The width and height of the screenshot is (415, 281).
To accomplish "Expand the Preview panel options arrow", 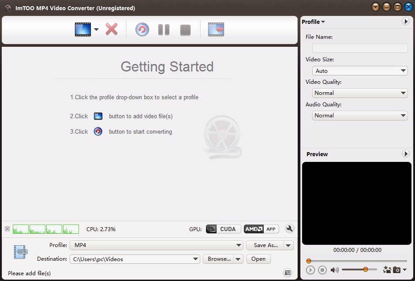I will (x=406, y=154).
